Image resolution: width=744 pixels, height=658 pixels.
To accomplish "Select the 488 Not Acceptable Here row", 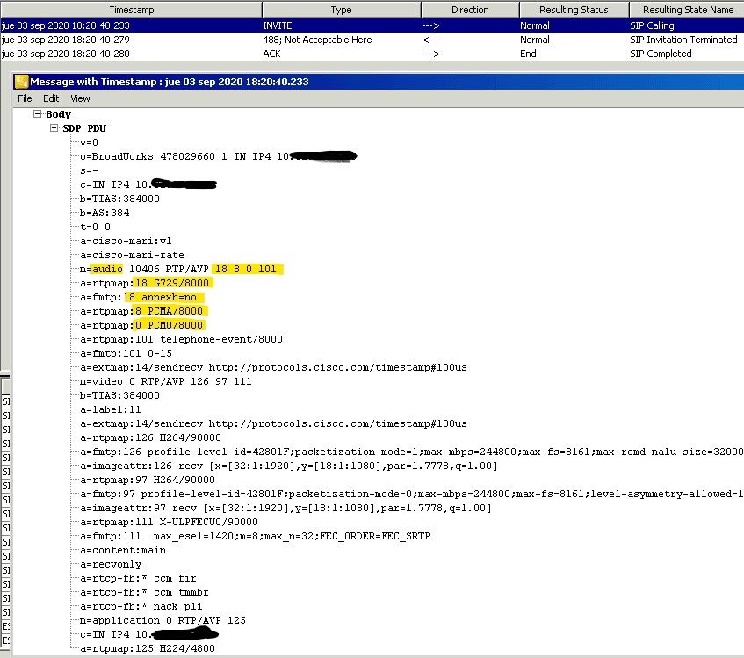I will click(x=351, y=40).
